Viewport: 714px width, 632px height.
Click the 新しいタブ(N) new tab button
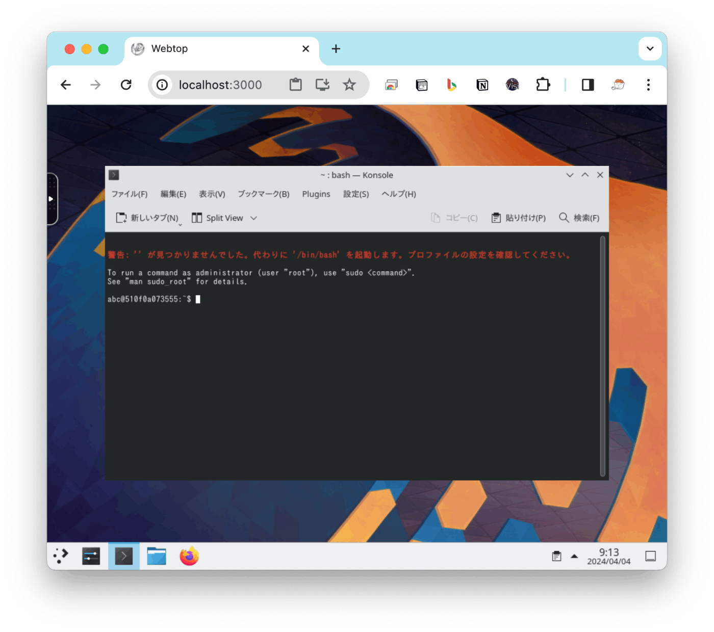(x=147, y=218)
